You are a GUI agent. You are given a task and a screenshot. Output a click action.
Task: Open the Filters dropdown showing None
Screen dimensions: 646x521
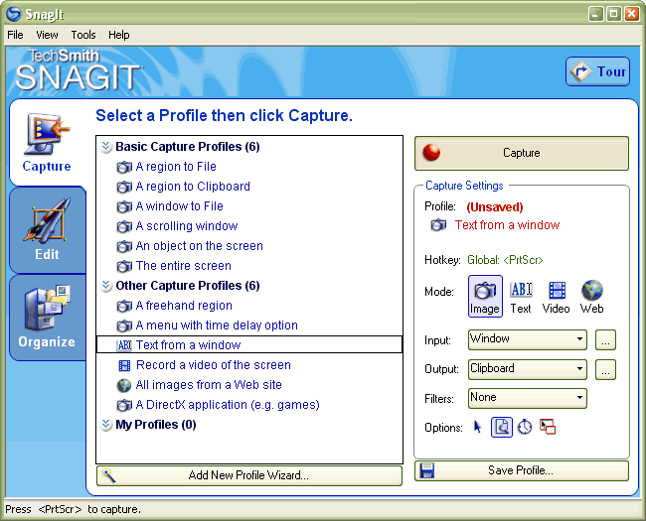[528, 398]
